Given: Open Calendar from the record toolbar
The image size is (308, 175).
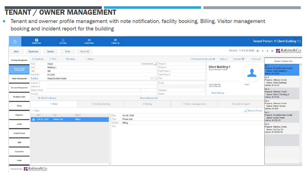Looking at the screenshot, I should pos(239,59).
